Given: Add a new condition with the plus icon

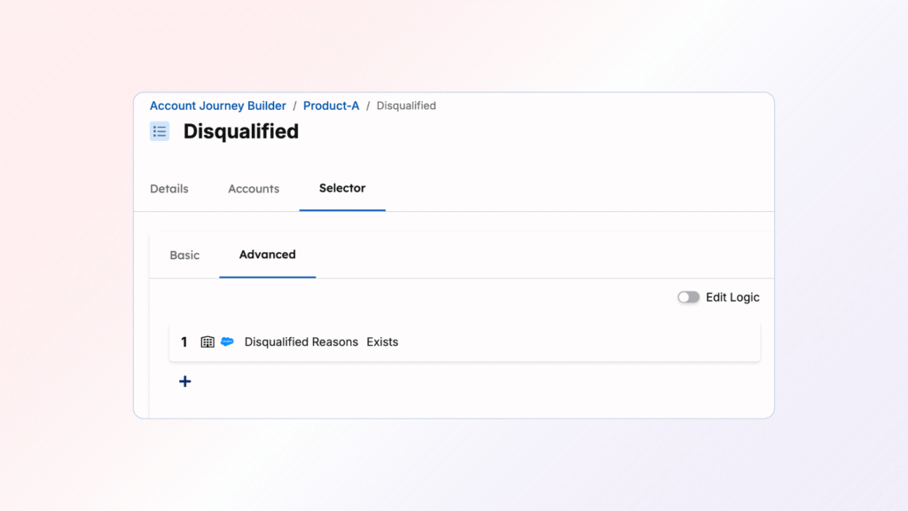Looking at the screenshot, I should pos(184,381).
